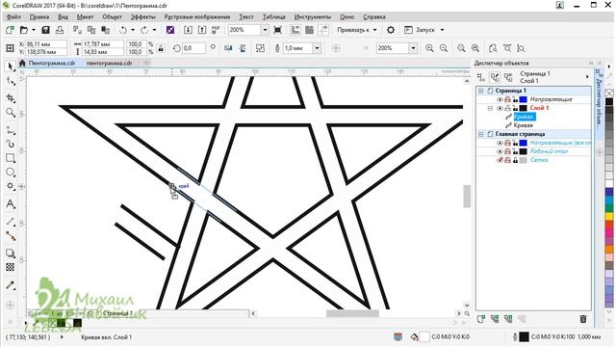The width and height of the screenshot is (616, 347).
Task: Select the Pick (arrow) tool in toolbox
Action: pos(11,67)
